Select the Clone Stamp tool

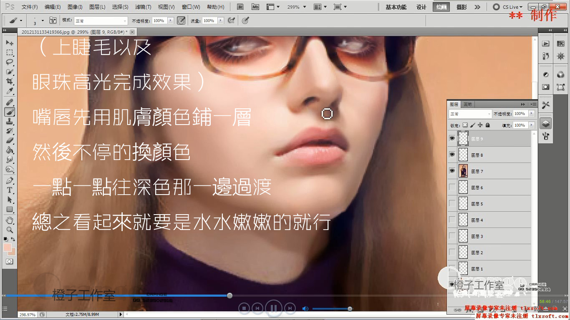coord(10,121)
